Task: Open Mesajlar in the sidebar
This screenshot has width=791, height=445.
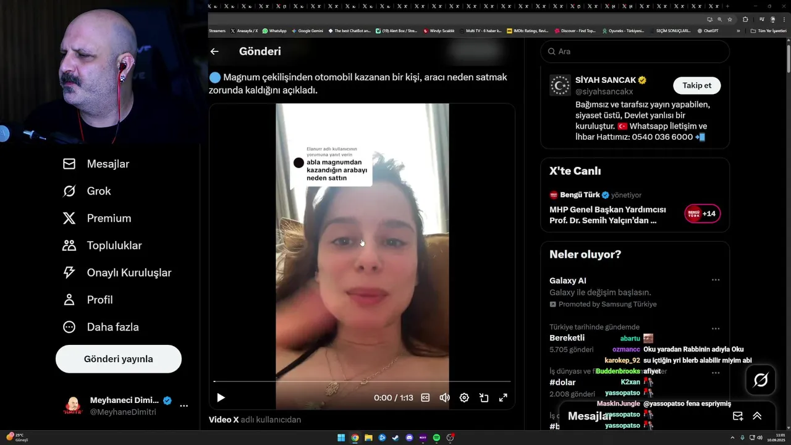Action: click(x=96, y=164)
